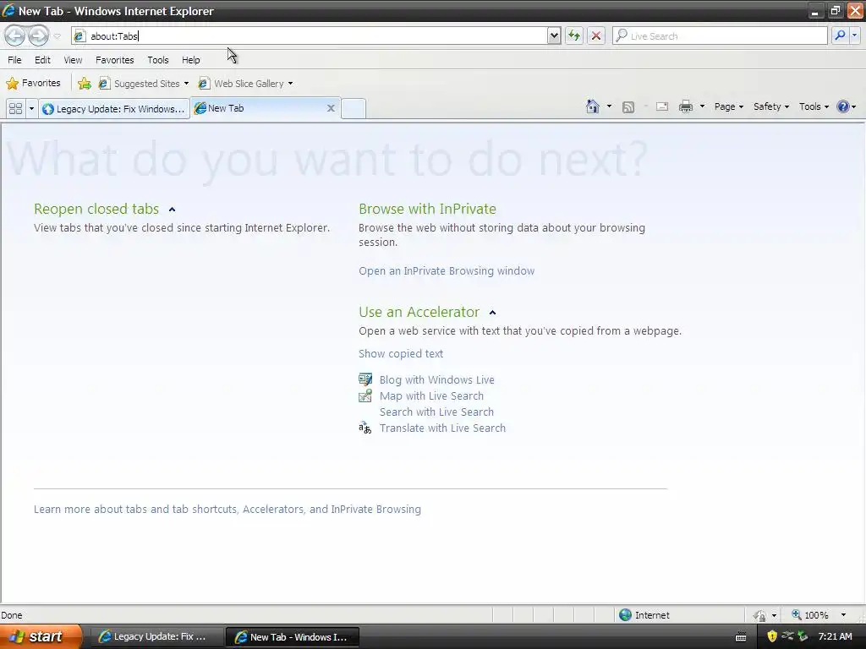This screenshot has height=649, width=866.
Task: Click the Show copied text link
Action: (x=400, y=354)
